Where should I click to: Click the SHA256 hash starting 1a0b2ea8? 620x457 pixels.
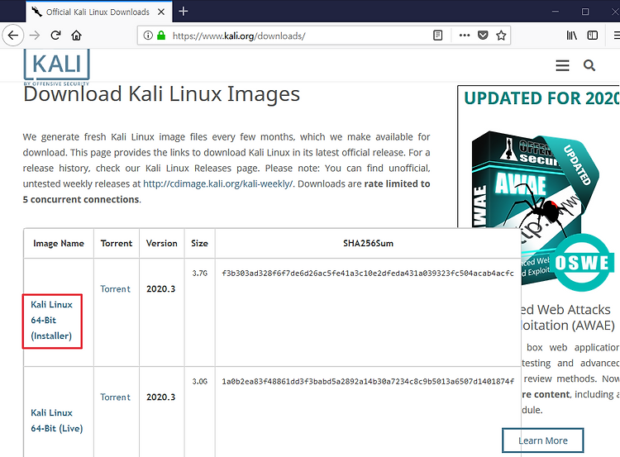368,382
